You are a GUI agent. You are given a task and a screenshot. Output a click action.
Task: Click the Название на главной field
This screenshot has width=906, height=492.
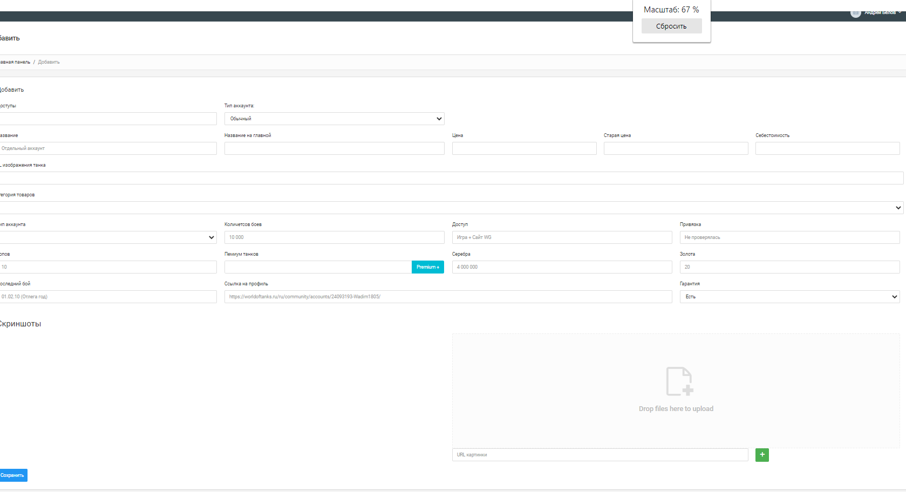[x=334, y=148]
